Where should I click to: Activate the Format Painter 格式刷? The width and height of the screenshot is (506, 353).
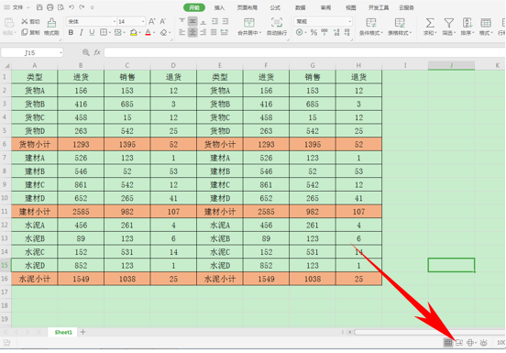[51, 27]
